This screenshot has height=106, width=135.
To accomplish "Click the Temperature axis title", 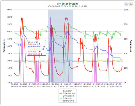I will click(x=4, y=46).
